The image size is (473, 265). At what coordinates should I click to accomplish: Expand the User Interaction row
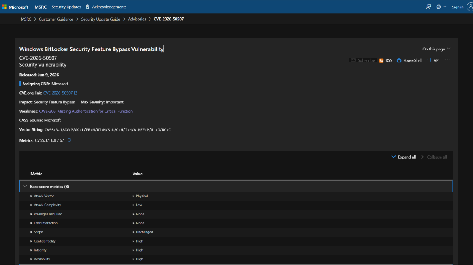click(x=31, y=223)
